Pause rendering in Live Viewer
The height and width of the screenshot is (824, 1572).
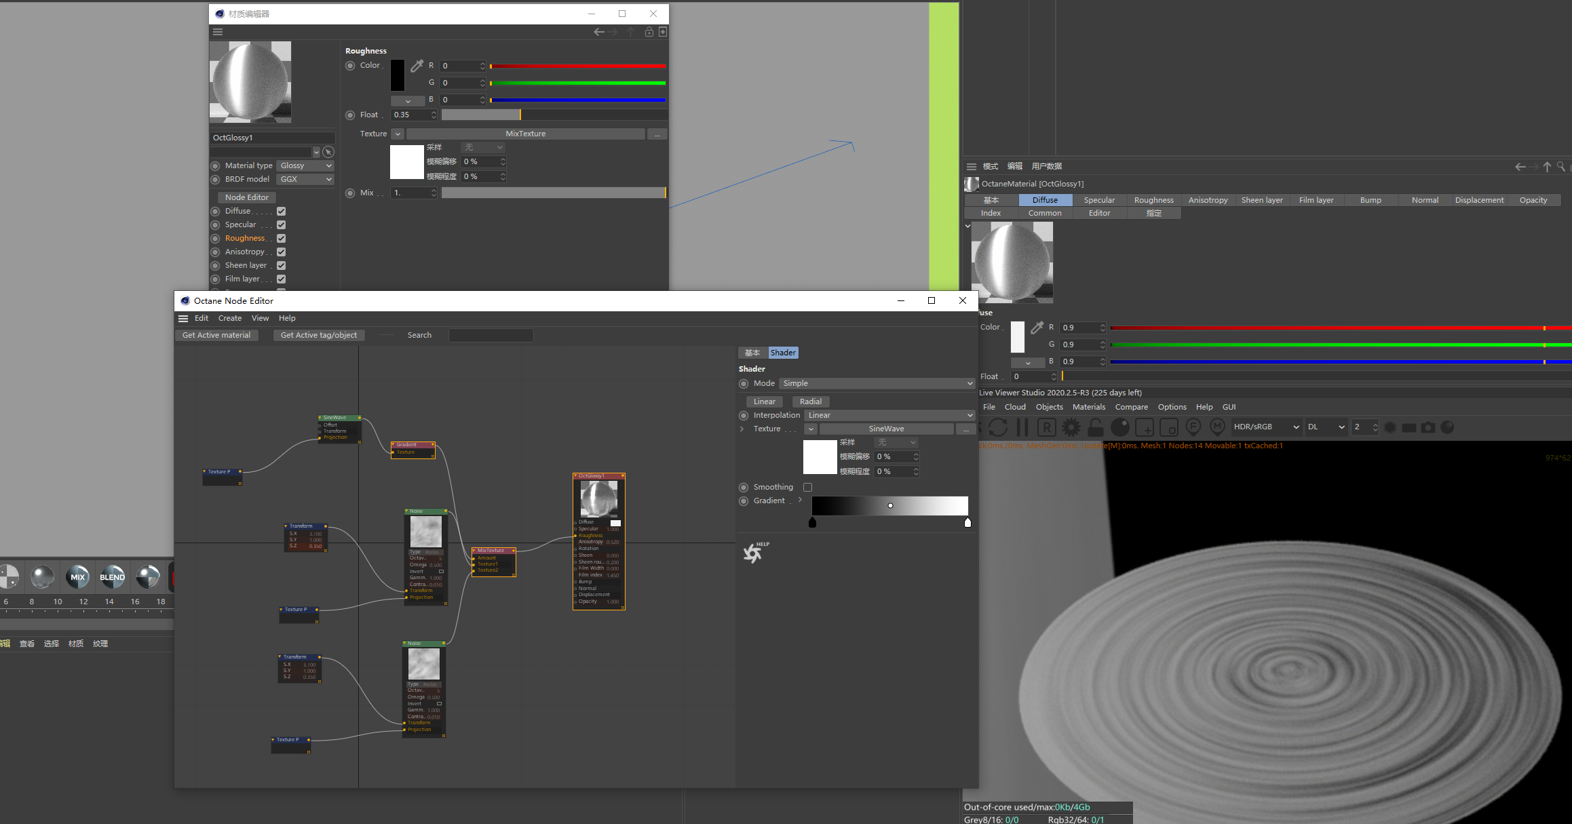coord(1022,427)
